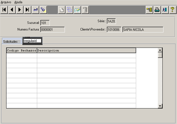The image size is (177, 124).
Task: Open the Arquivo menu
Action: click(6, 2)
